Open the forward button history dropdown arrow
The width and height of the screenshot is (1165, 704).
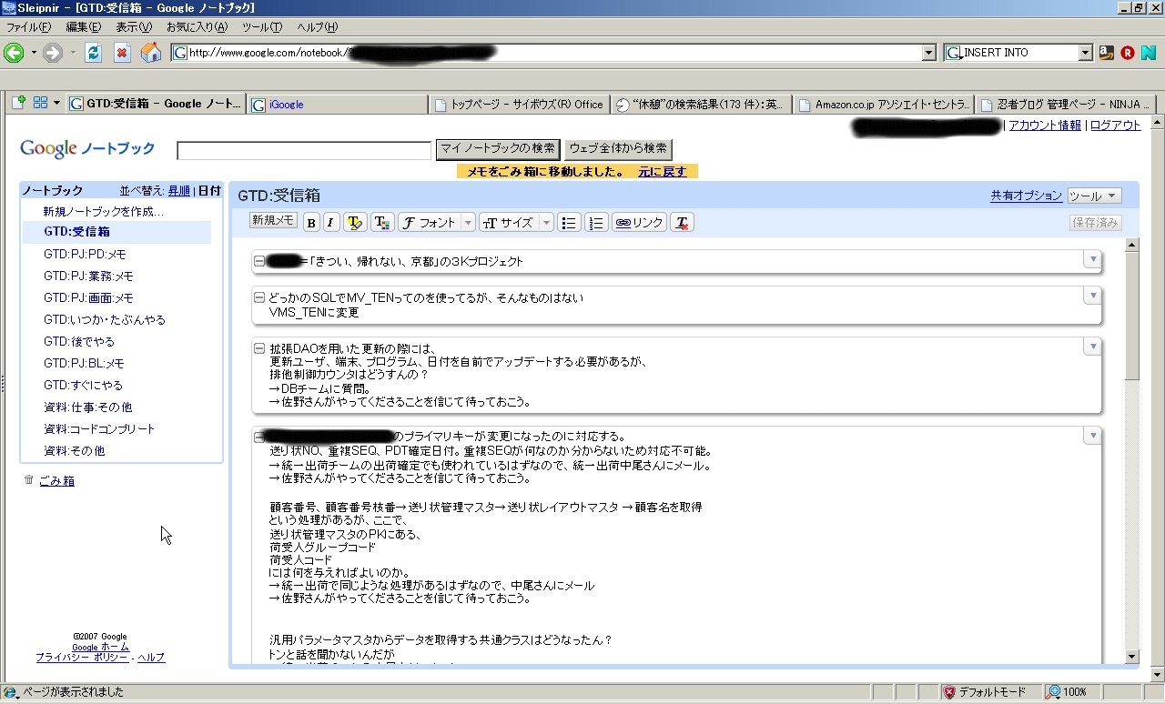tap(73, 53)
